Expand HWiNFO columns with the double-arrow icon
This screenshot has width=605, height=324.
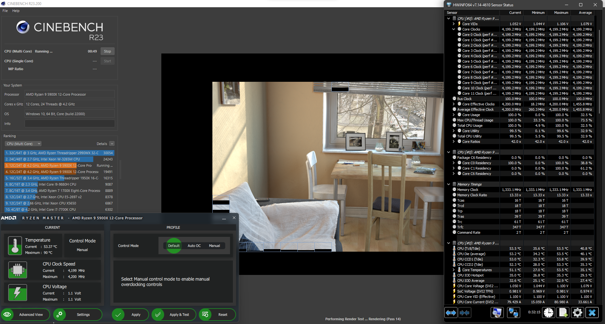coord(451,313)
